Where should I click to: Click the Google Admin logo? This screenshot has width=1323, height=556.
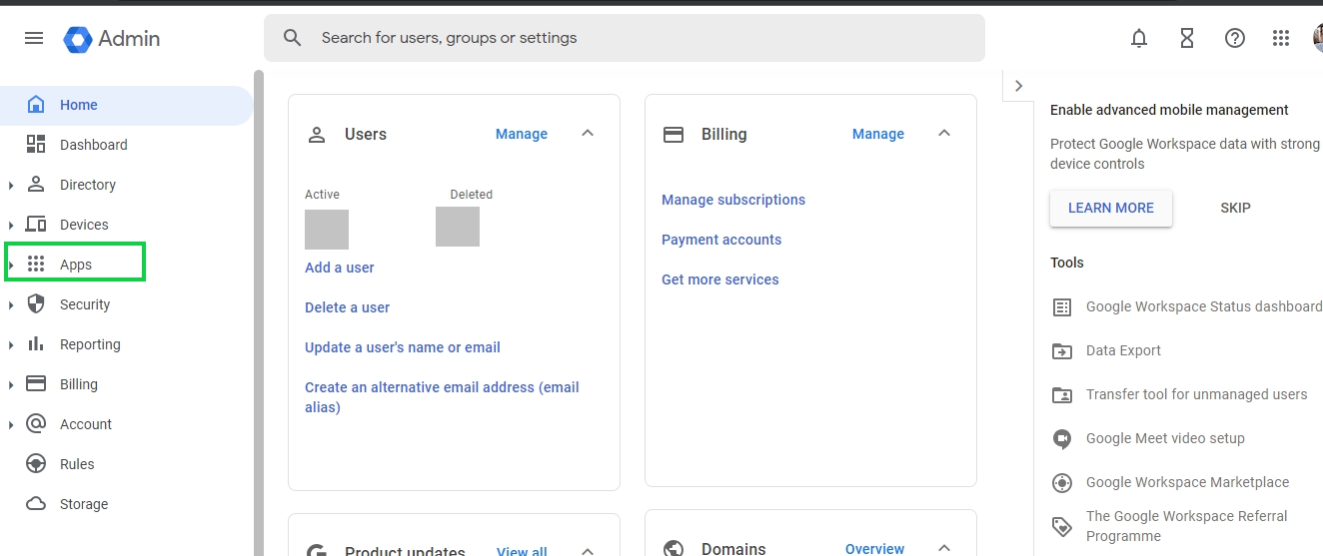click(111, 39)
